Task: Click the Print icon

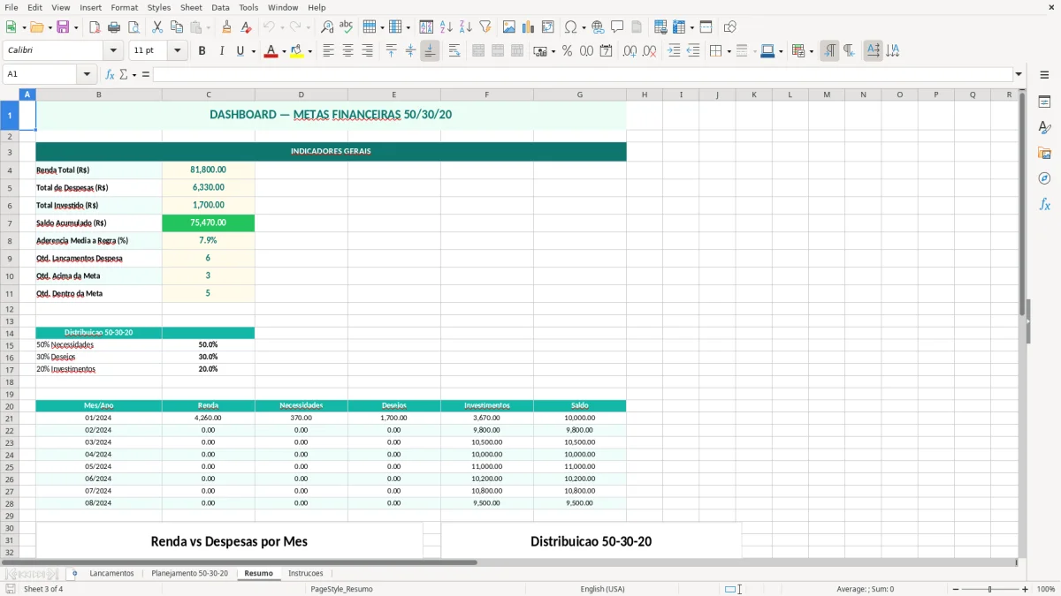Action: pos(114,27)
